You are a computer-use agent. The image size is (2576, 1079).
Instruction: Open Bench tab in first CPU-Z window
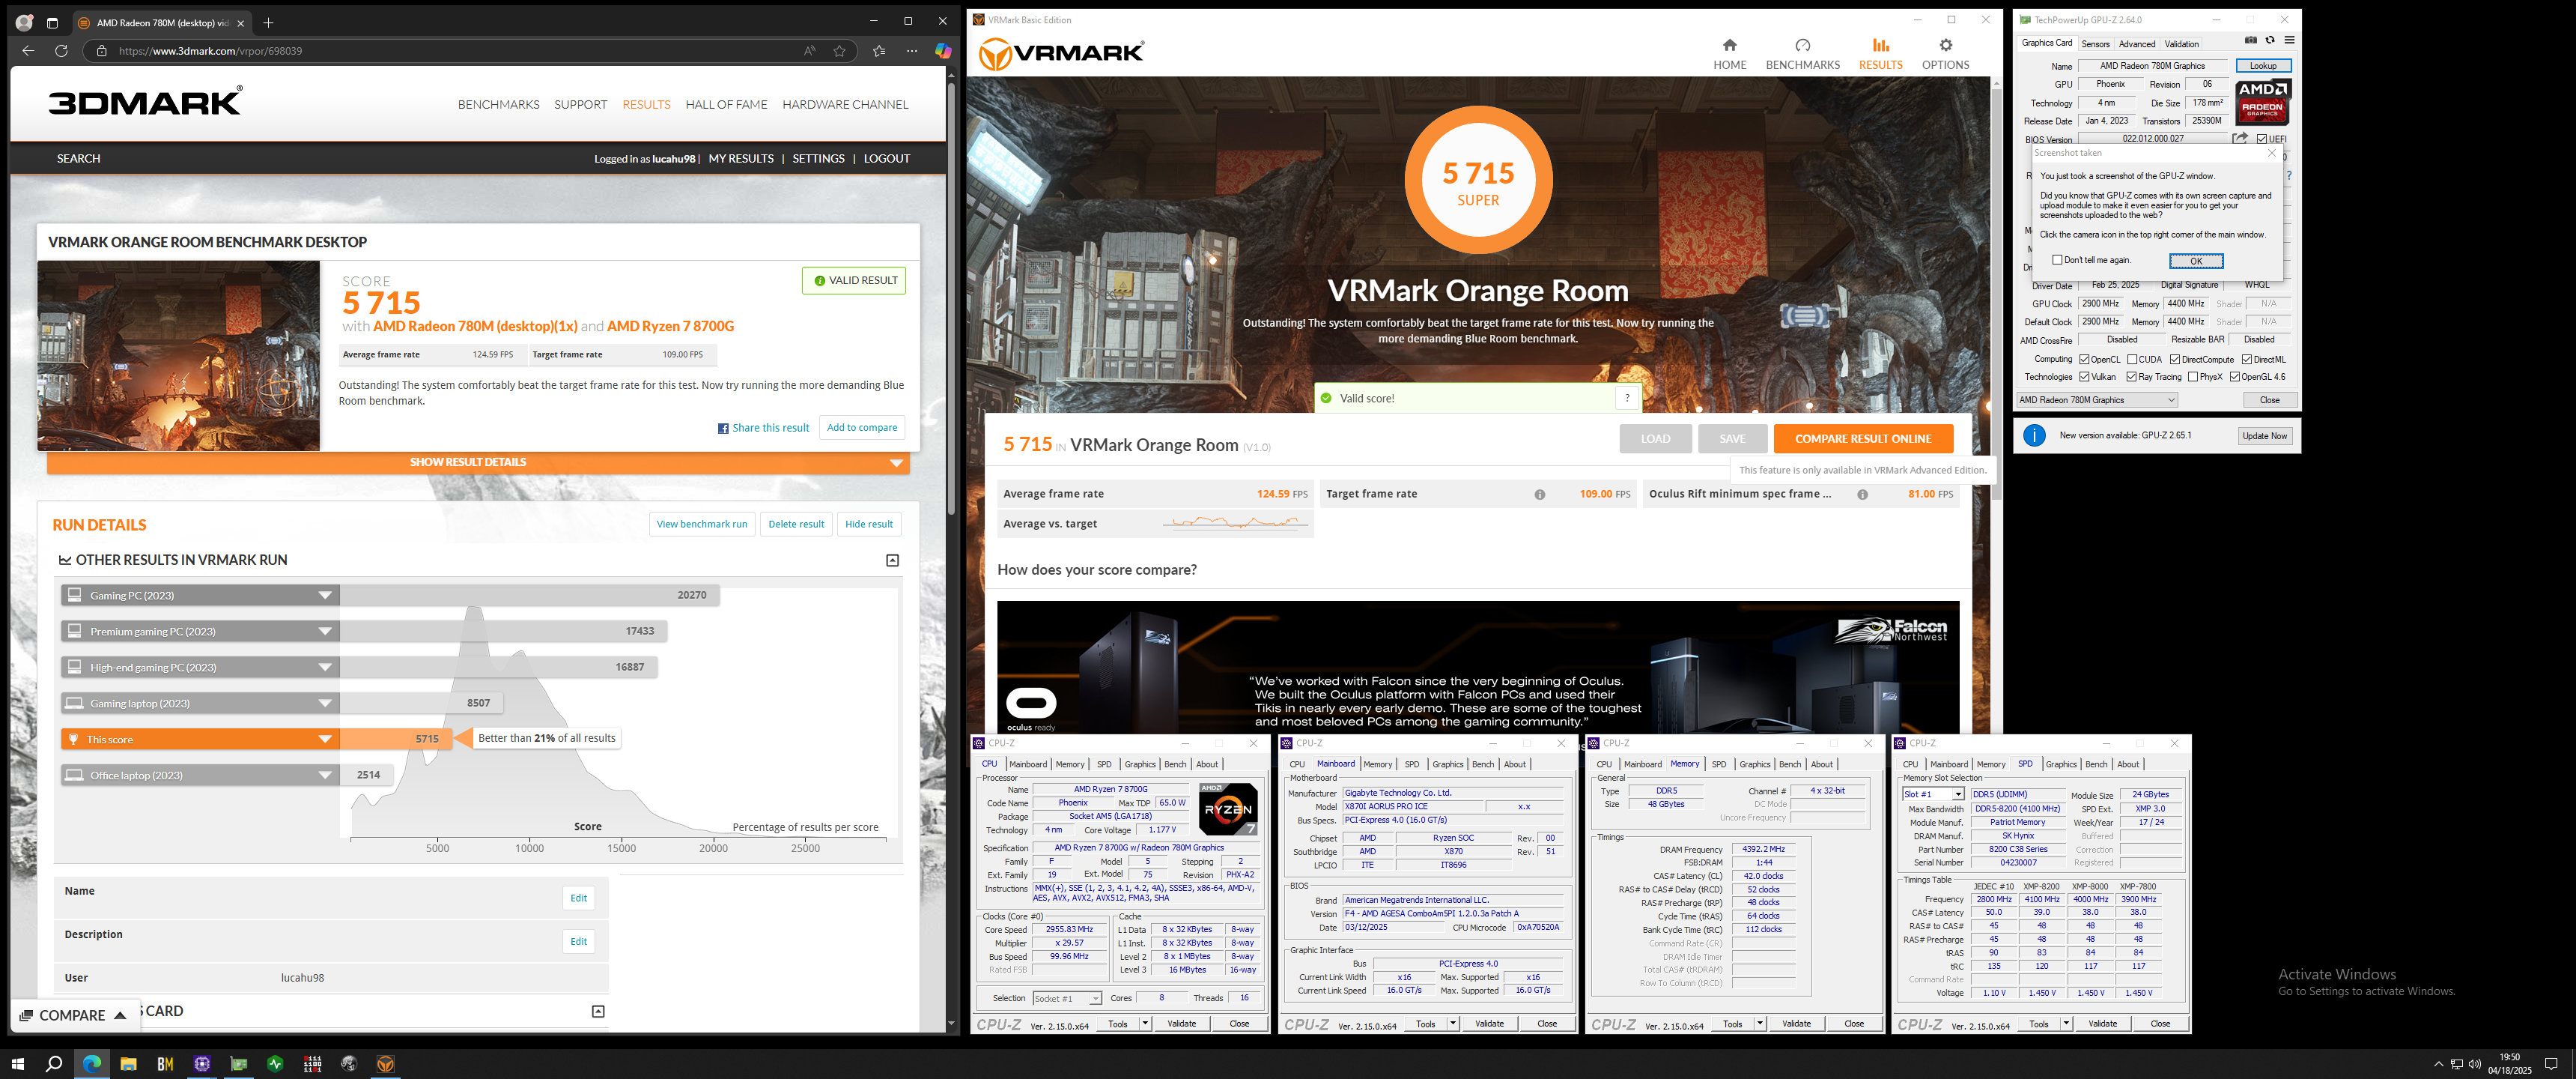(1175, 765)
